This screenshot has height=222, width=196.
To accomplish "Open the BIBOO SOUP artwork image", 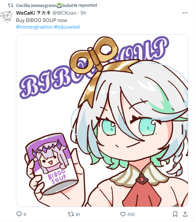I will coord(102,120).
